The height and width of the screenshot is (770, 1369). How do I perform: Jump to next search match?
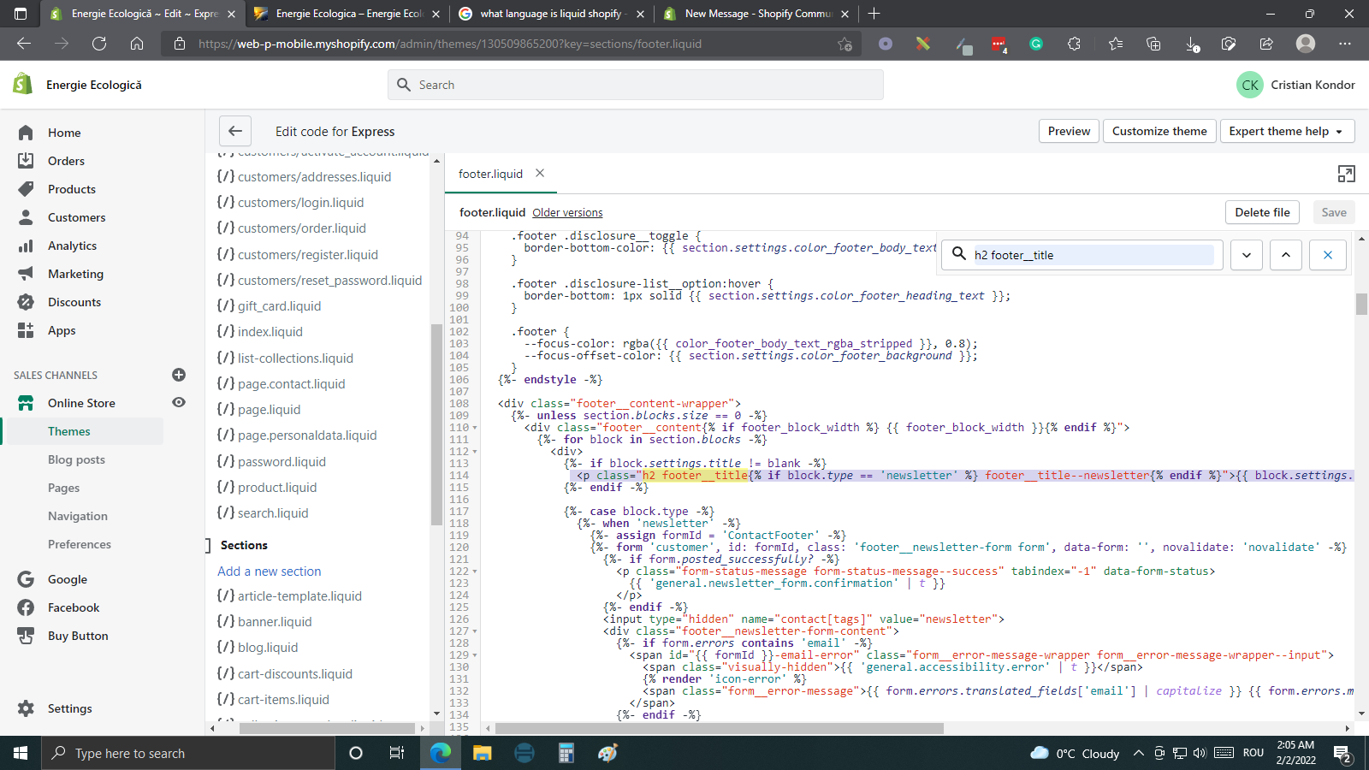point(1247,255)
